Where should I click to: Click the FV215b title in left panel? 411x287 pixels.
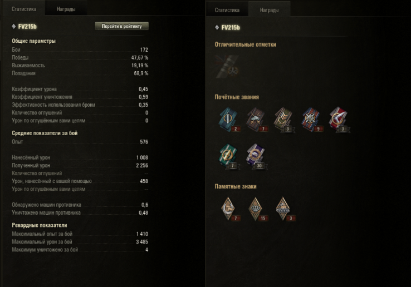tap(27, 27)
